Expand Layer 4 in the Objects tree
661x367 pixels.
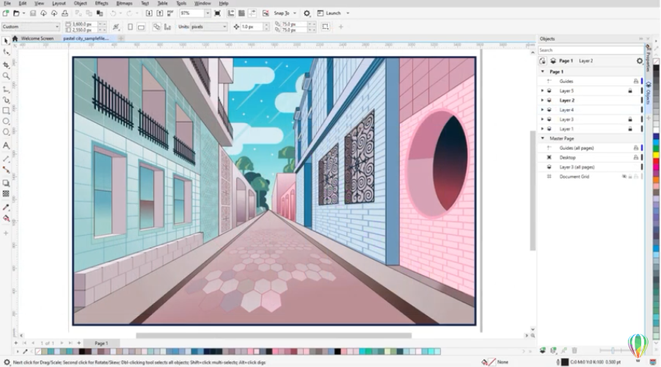(543, 109)
